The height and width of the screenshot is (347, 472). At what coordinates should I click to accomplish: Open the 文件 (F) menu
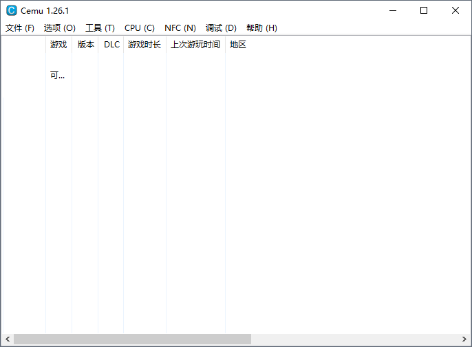click(20, 28)
